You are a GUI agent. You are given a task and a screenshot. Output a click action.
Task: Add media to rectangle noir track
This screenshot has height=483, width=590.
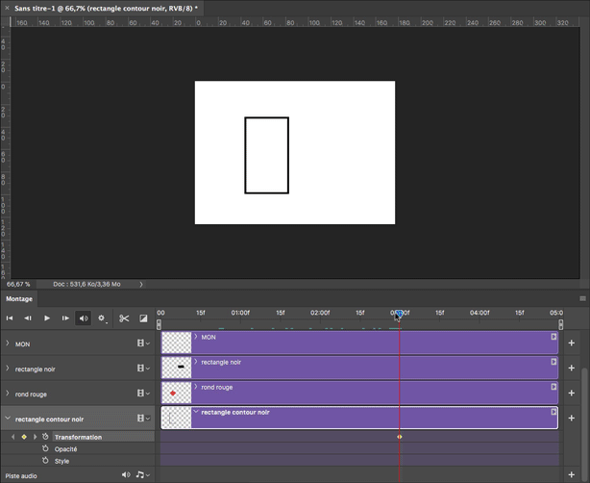[571, 368]
